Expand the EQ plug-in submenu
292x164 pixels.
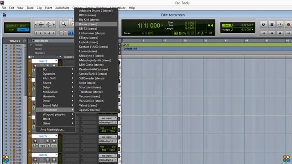55,69
